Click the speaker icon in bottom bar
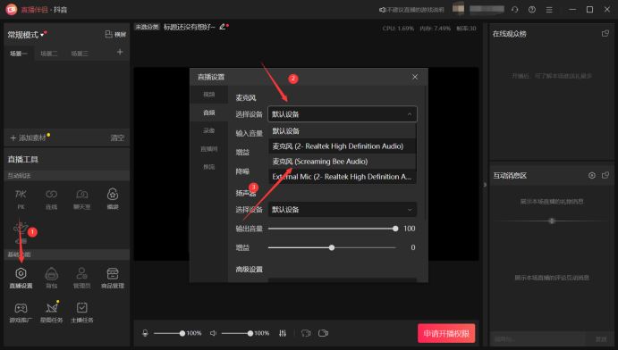 point(213,333)
